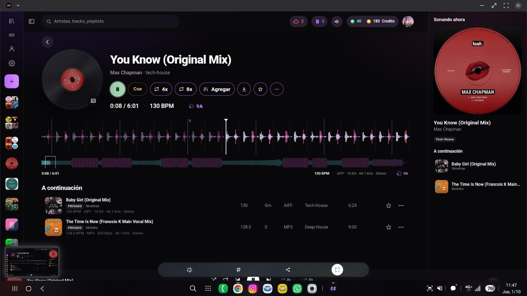
Task: Enable the 8x loop button
Action: pyautogui.click(x=186, y=89)
